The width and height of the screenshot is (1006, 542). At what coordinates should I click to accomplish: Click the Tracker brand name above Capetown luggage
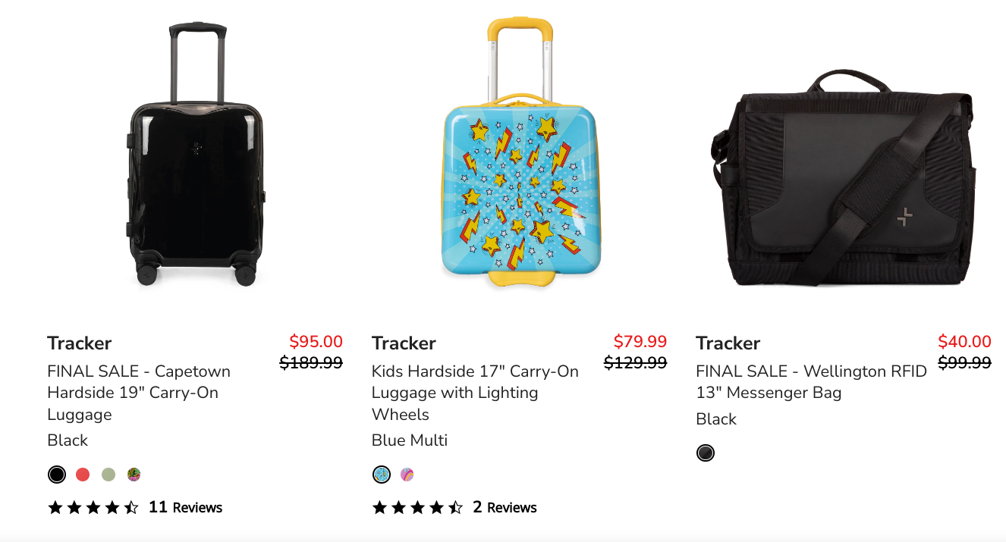(x=80, y=343)
